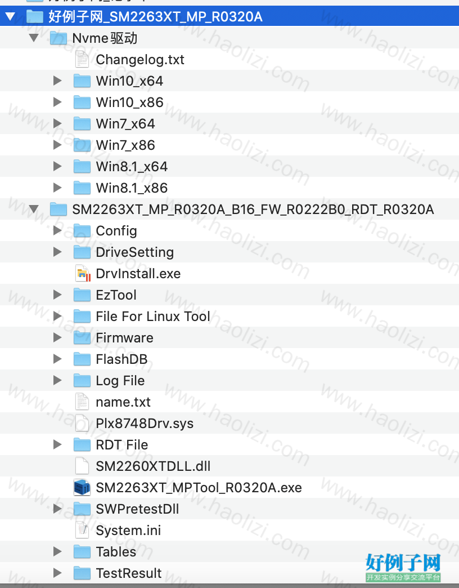Expand the Tables folder
Screen dimensions: 459x588
tap(57, 551)
